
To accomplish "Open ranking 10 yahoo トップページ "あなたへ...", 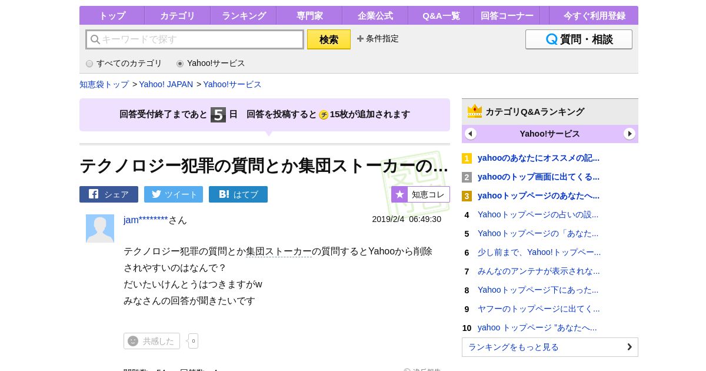I will pos(537,327).
